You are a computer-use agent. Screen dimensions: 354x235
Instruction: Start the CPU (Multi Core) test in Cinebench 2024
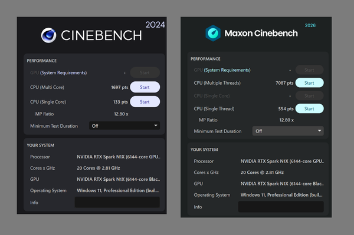tap(145, 87)
